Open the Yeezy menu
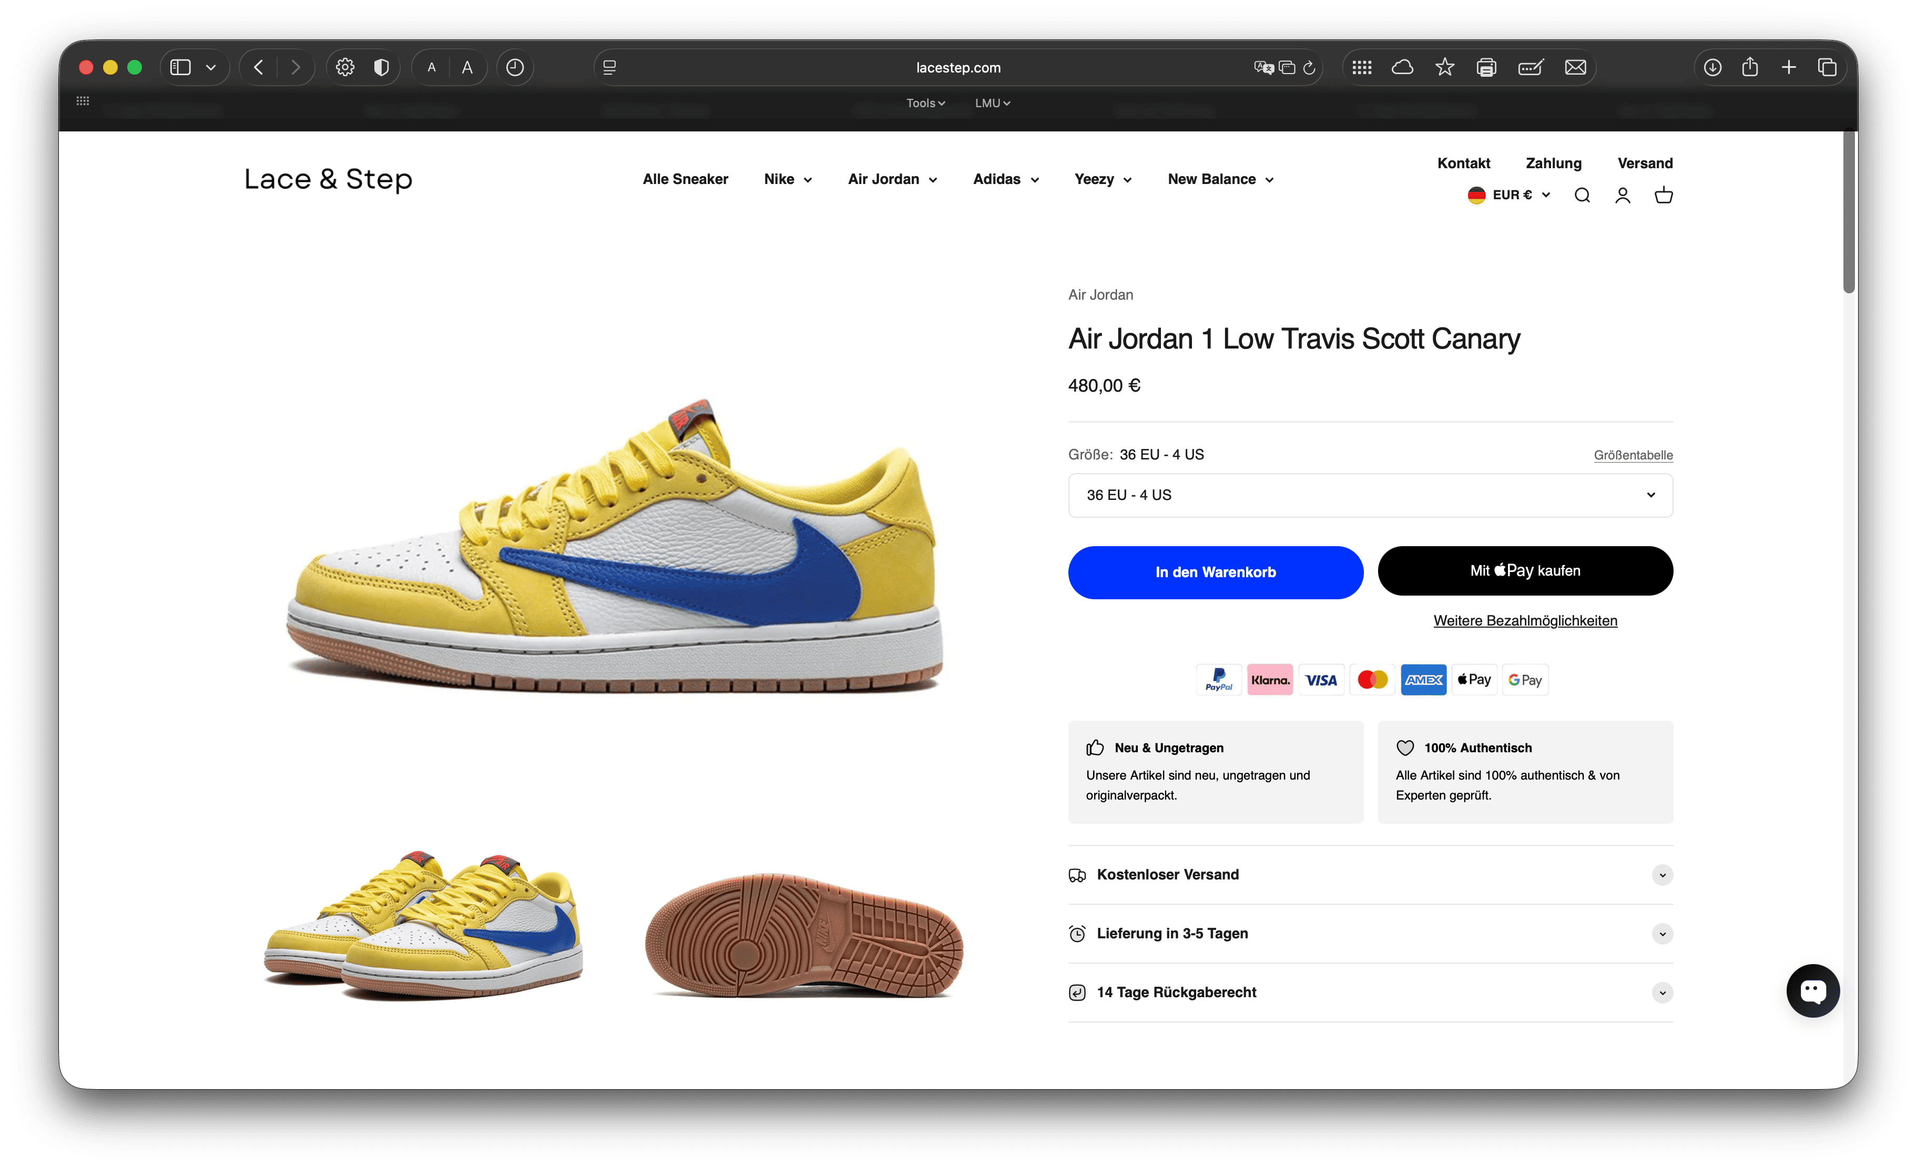 coord(1103,180)
